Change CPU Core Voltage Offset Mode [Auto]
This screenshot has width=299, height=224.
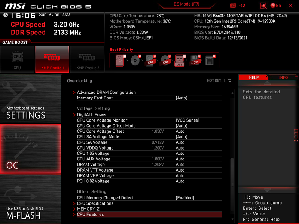tap(181, 126)
